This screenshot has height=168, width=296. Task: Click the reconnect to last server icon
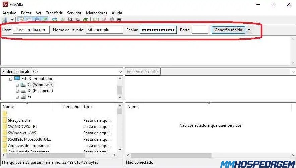pos(85,20)
